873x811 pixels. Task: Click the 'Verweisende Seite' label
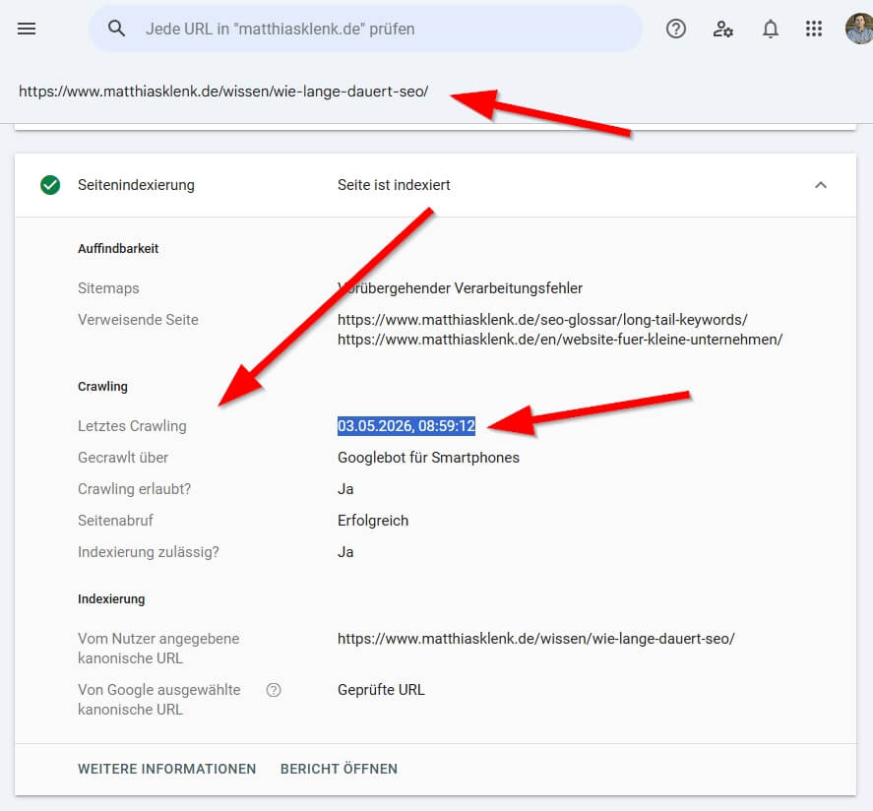[138, 320]
